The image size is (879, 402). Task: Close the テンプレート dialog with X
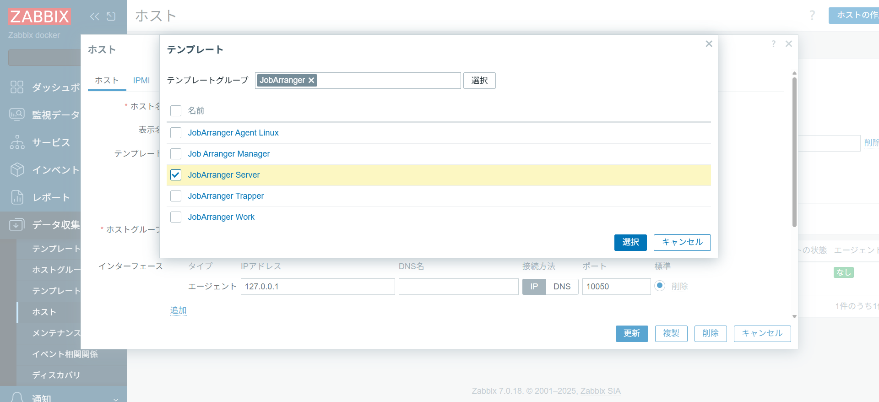(709, 44)
